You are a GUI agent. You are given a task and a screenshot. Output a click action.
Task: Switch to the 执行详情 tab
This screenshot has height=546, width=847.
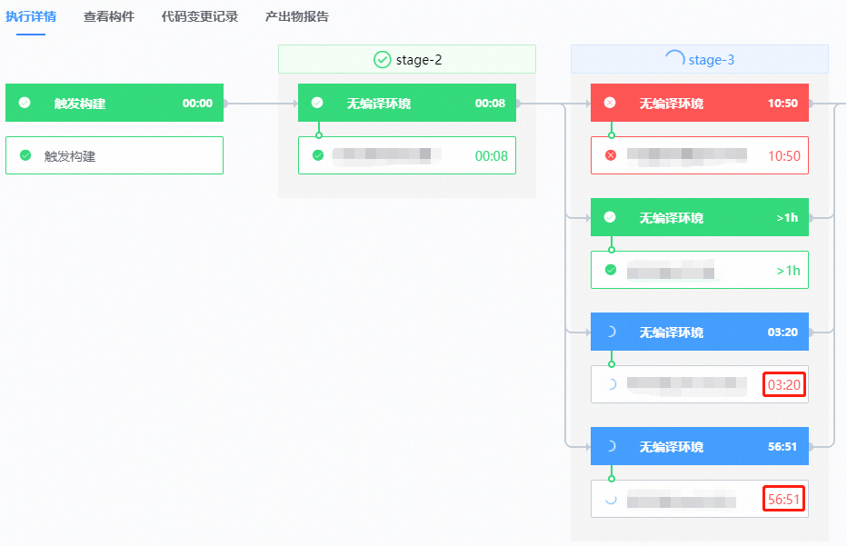click(31, 16)
